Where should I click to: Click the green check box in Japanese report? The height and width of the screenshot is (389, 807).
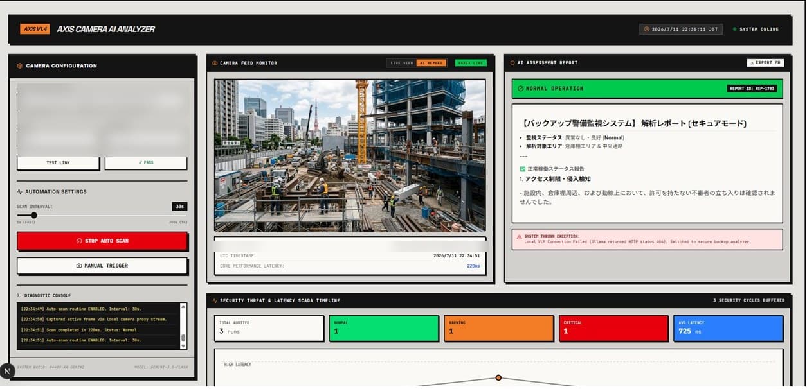[x=523, y=169]
